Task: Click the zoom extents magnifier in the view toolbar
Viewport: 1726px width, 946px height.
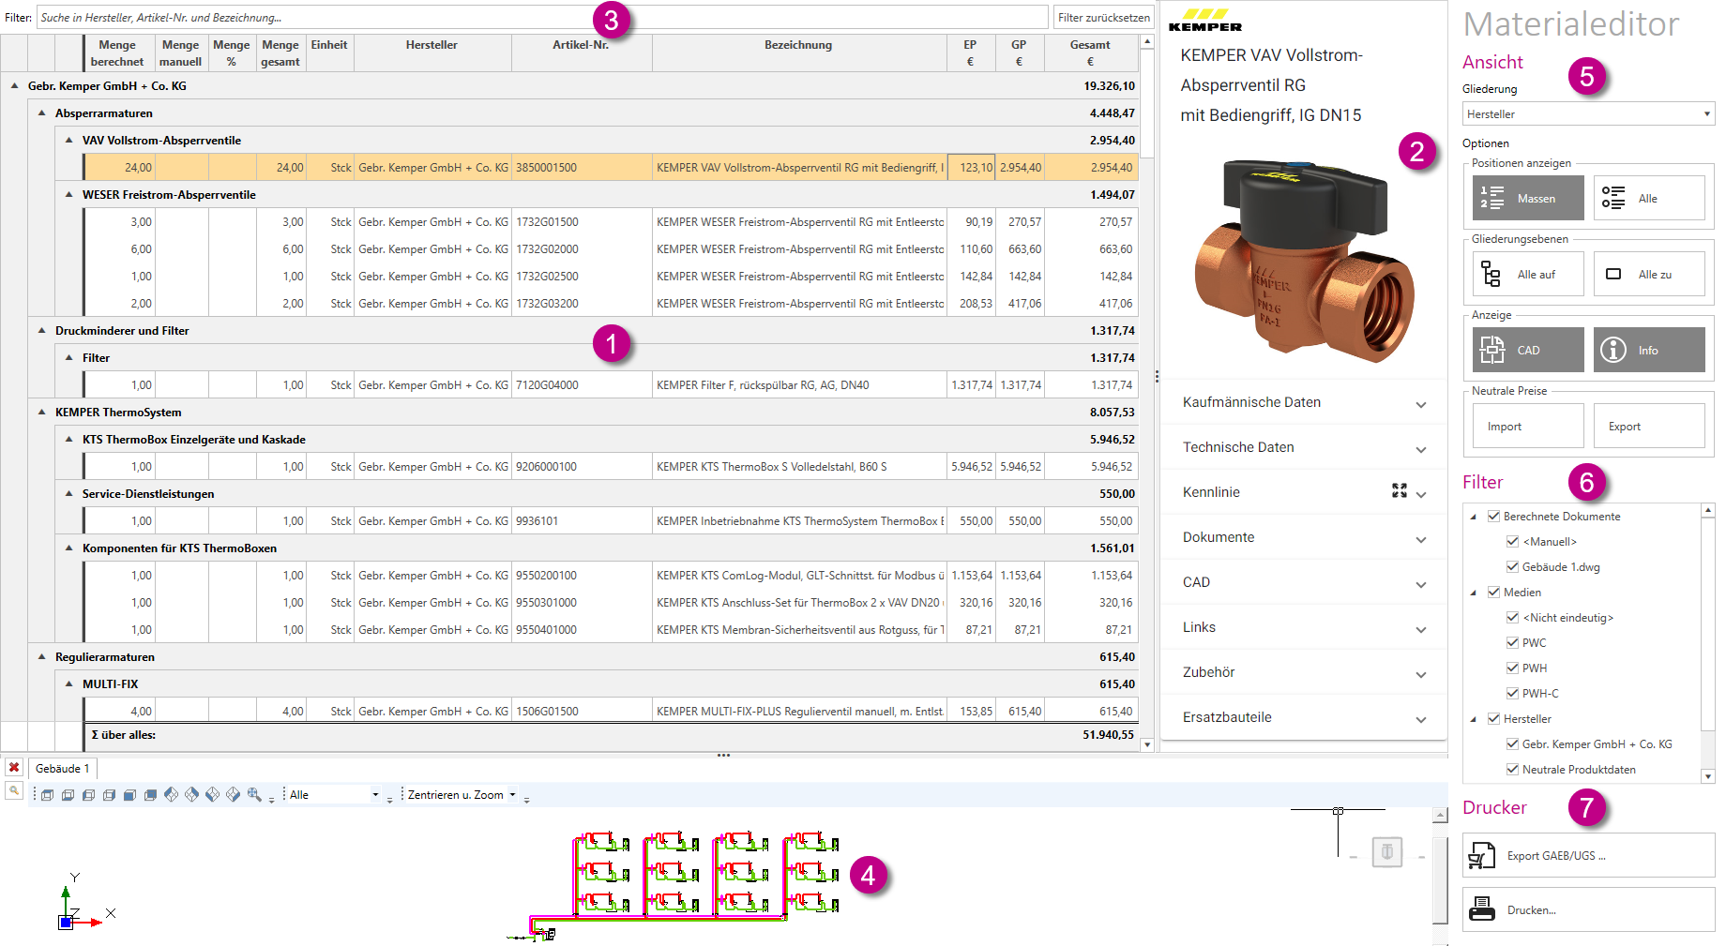Action: [x=254, y=795]
